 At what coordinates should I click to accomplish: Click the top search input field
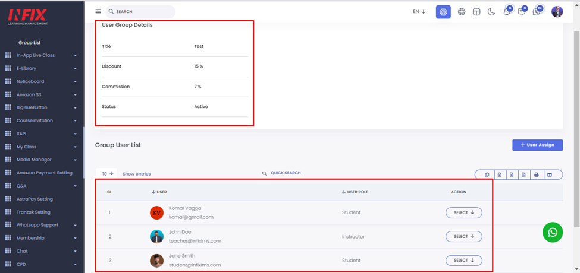143,11
